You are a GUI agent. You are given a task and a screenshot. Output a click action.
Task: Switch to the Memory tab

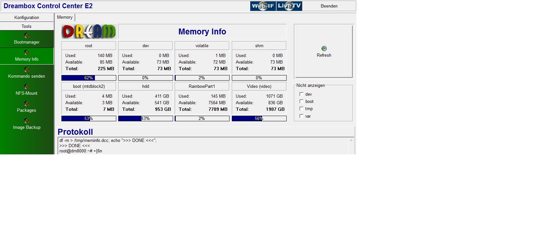(65, 17)
